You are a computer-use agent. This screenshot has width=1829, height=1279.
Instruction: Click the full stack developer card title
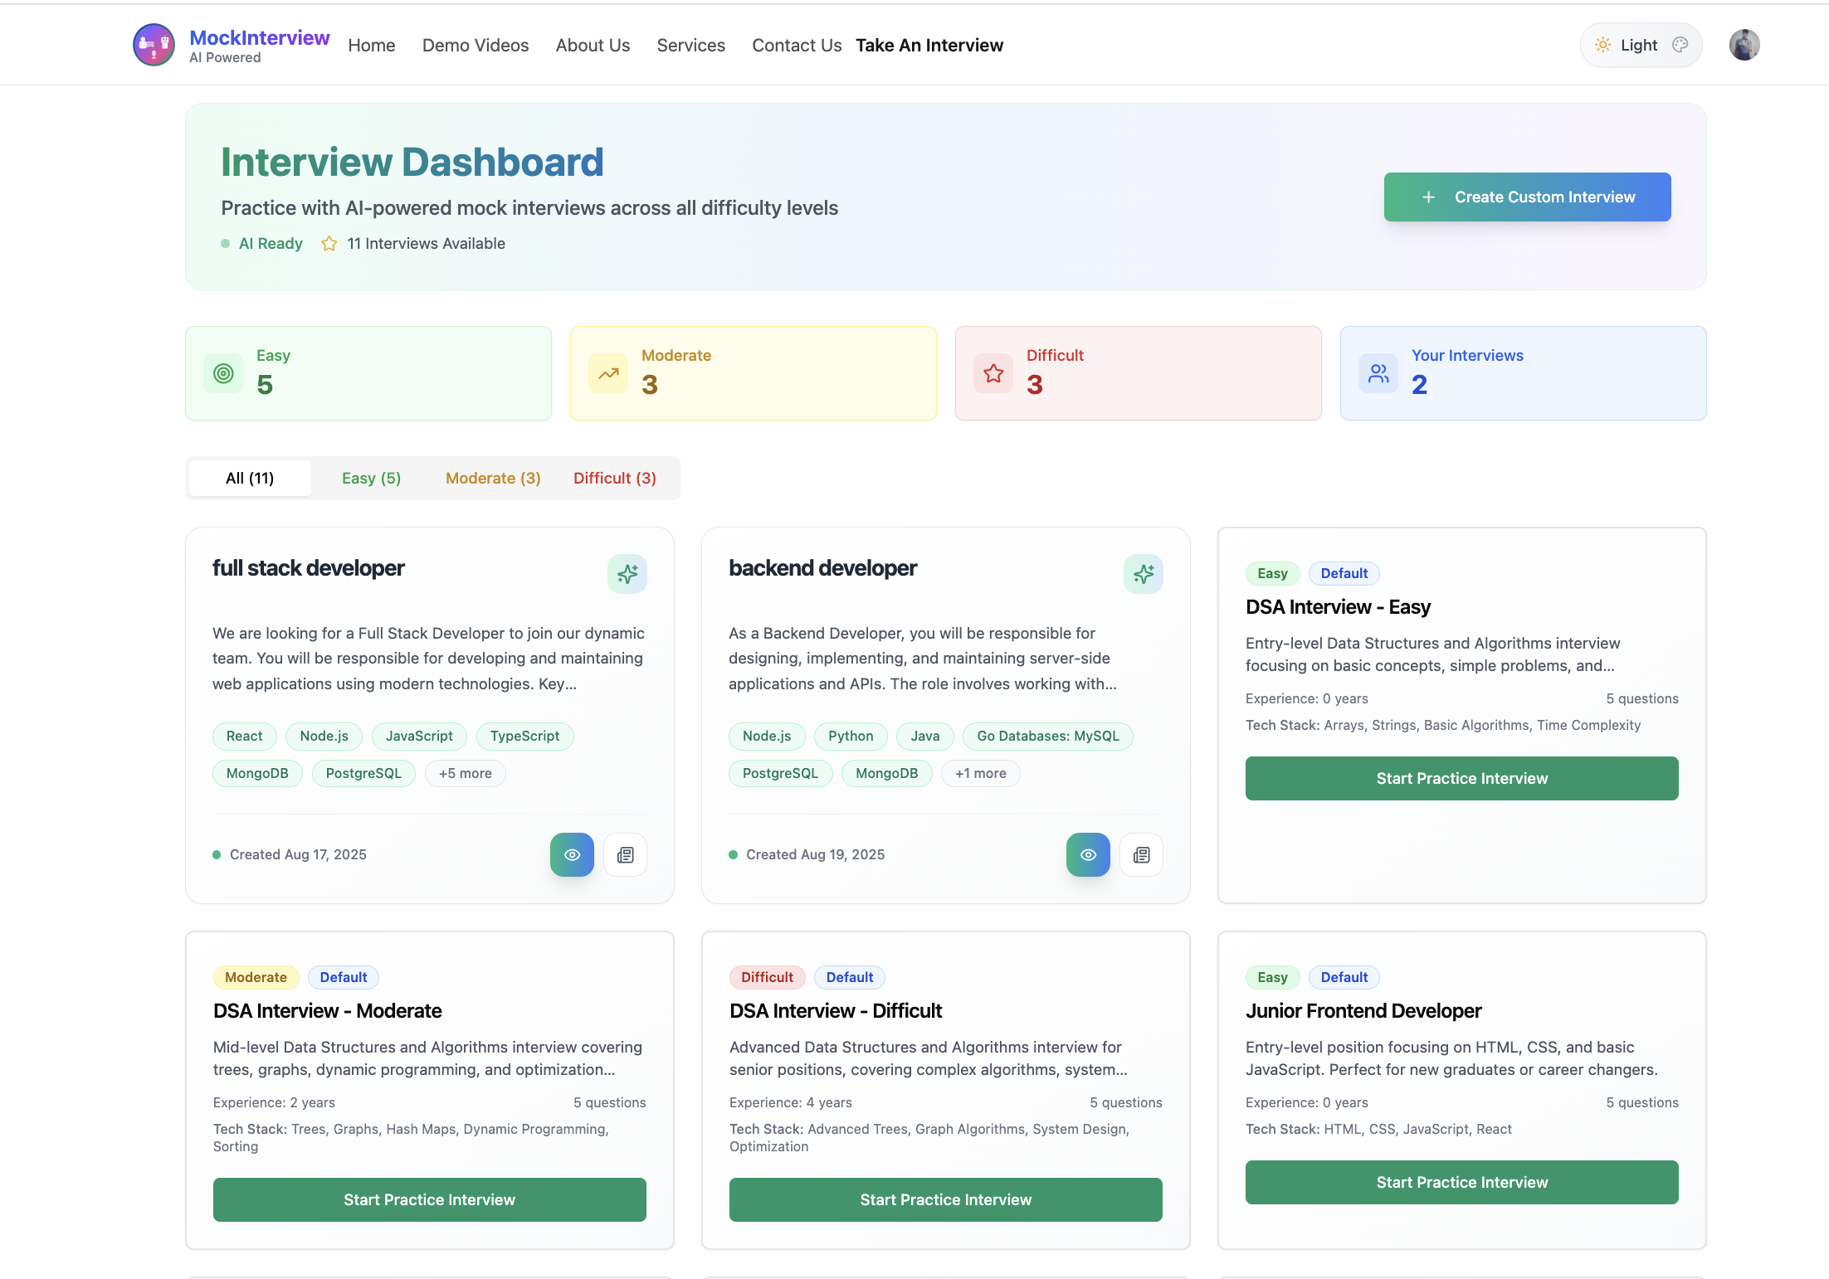(308, 568)
